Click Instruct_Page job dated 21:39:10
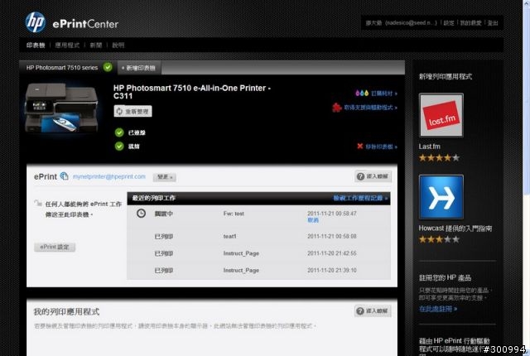 tap(241, 270)
